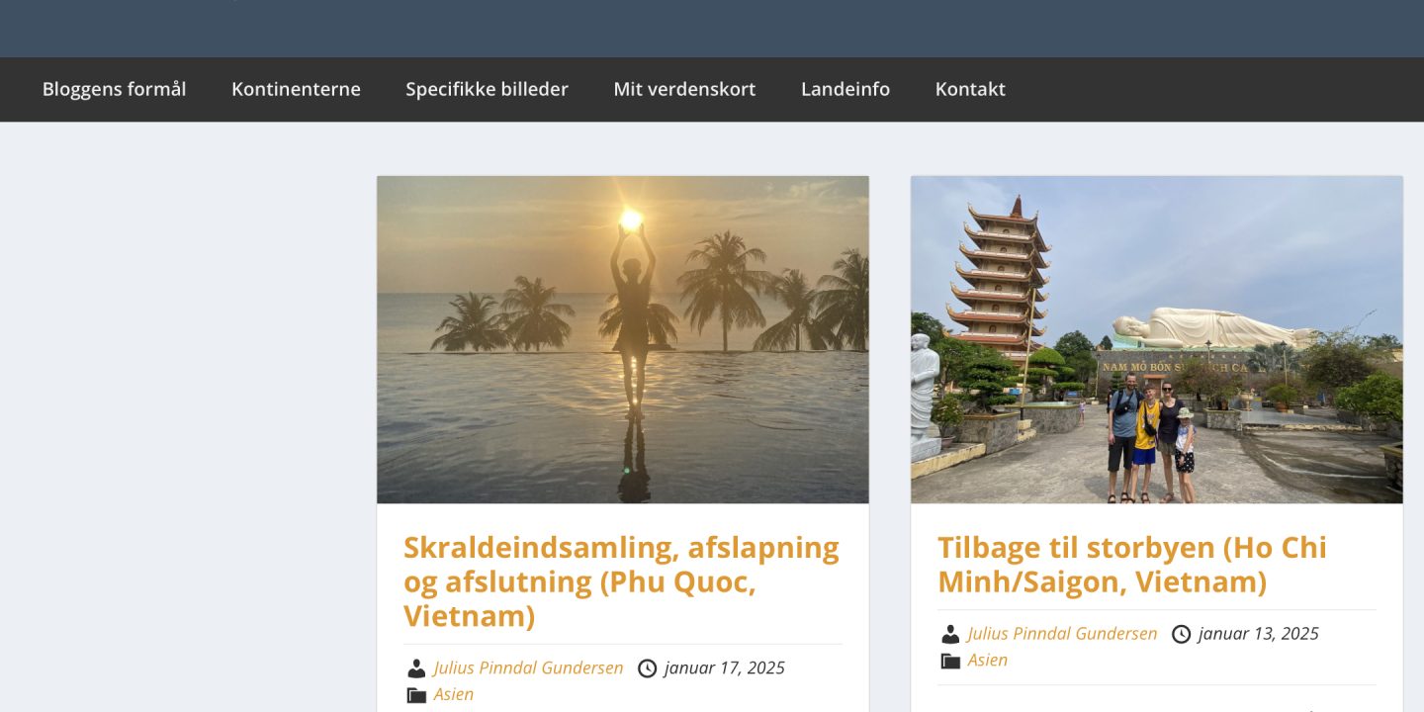1424x712 pixels.
Task: Open the sunset pool thumbnail for Phu Quoc post
Action: (x=623, y=339)
